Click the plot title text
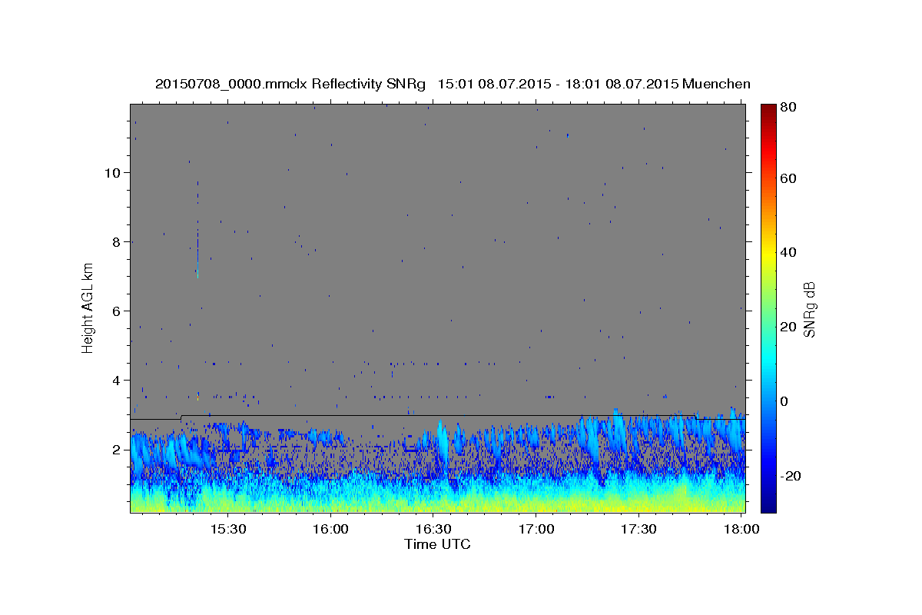Image resolution: width=922 pixels, height=615 pixels. pyautogui.click(x=453, y=84)
